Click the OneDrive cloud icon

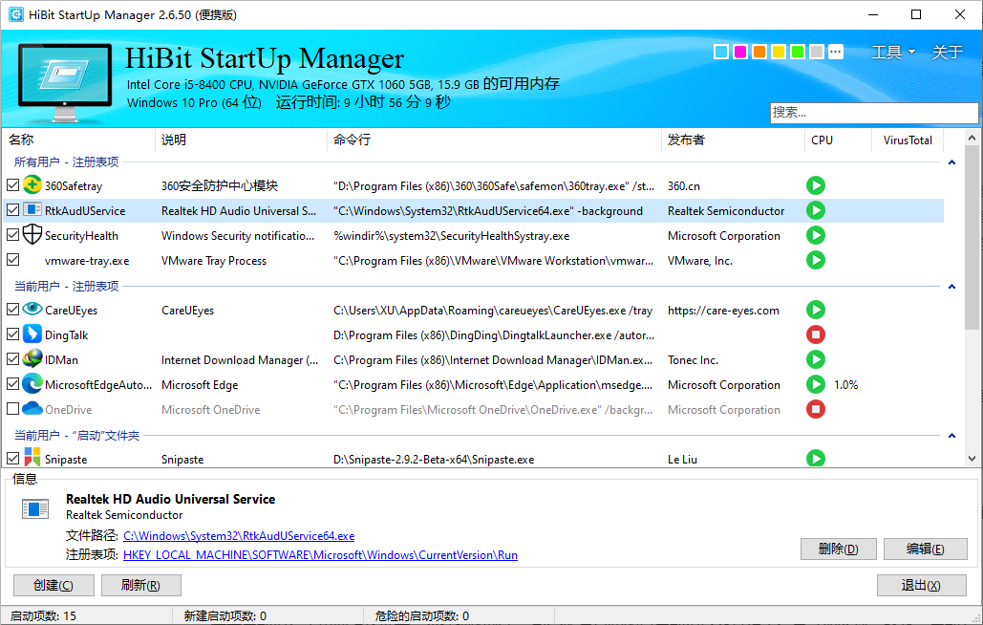click(x=33, y=409)
